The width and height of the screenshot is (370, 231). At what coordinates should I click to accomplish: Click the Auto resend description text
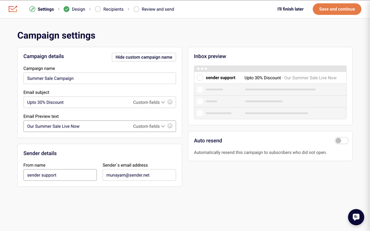[x=260, y=153]
